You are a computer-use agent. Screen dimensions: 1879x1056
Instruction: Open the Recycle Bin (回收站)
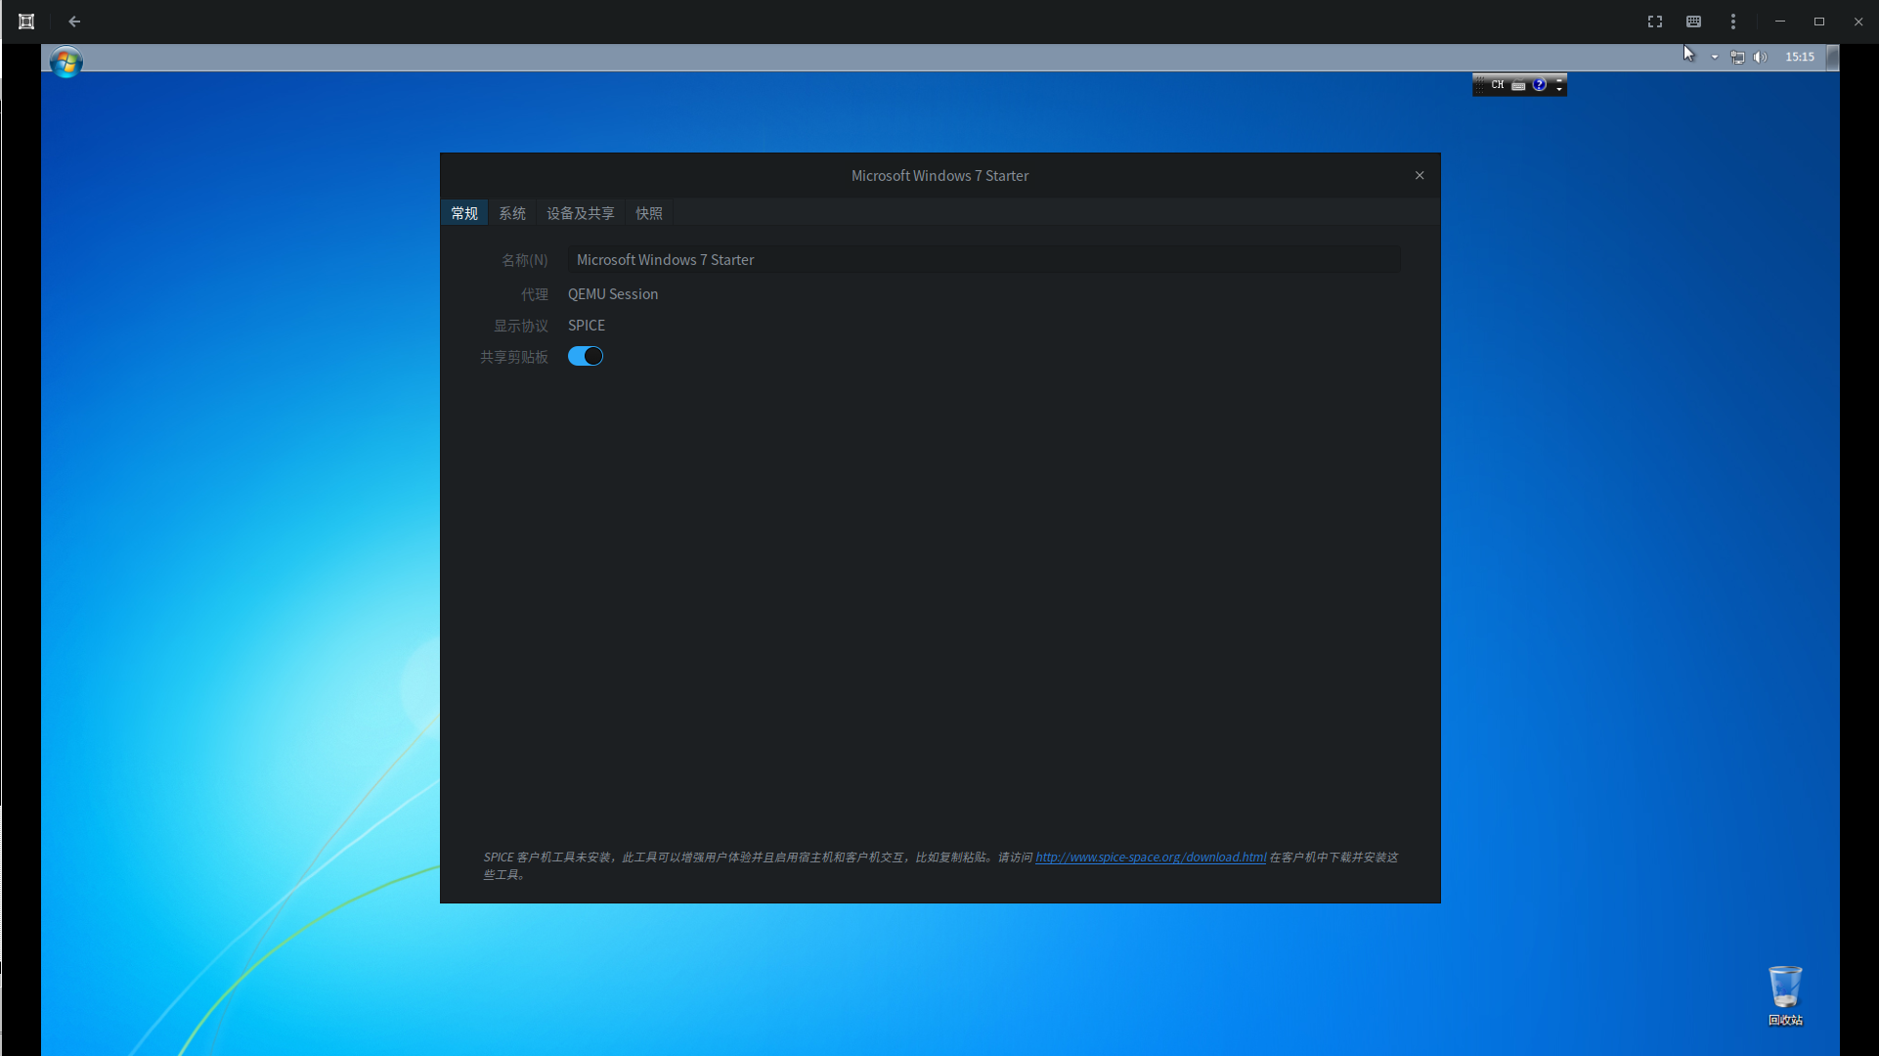pos(1785,995)
